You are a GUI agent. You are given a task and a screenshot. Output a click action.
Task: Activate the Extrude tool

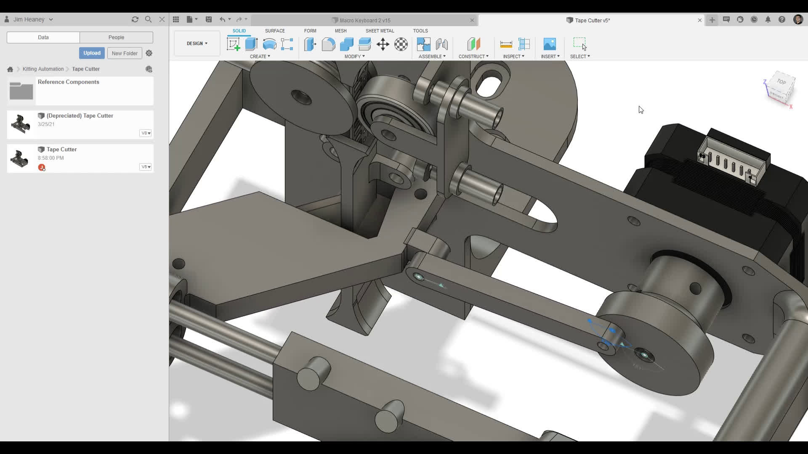252,44
